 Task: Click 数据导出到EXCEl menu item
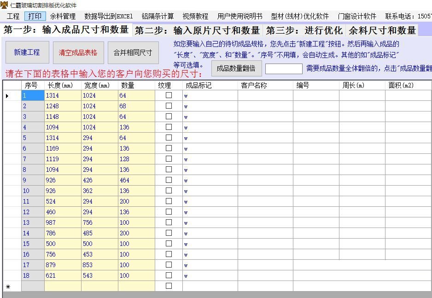[x=109, y=16]
